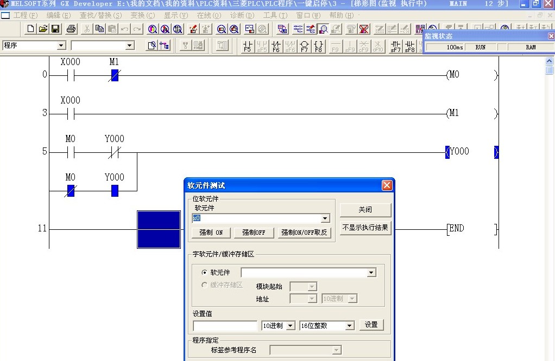
Task: Insert normally closed contact F6
Action: tap(276, 46)
